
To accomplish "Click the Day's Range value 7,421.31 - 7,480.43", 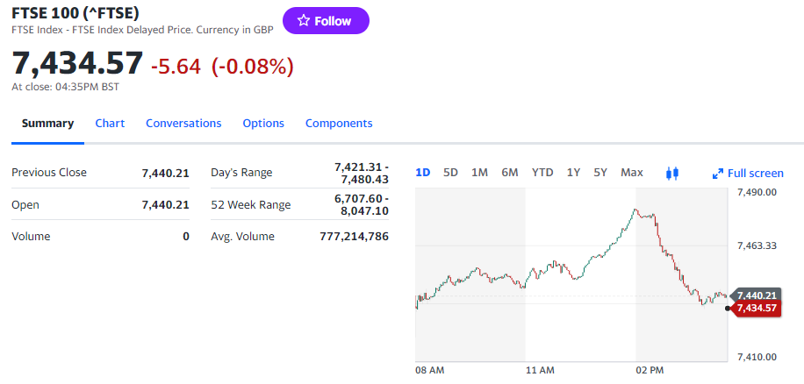I will (x=362, y=173).
